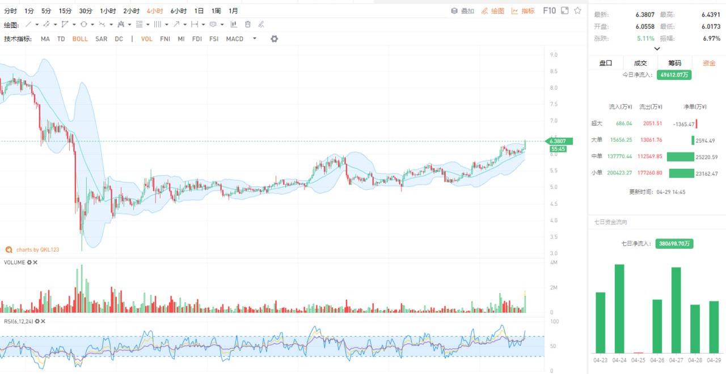
Task: Click the 04-24 net inflow bar
Action: pyautogui.click(x=619, y=308)
